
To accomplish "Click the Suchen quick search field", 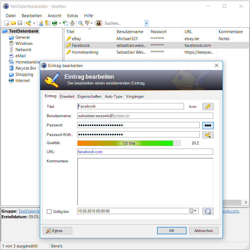I will [124, 23].
